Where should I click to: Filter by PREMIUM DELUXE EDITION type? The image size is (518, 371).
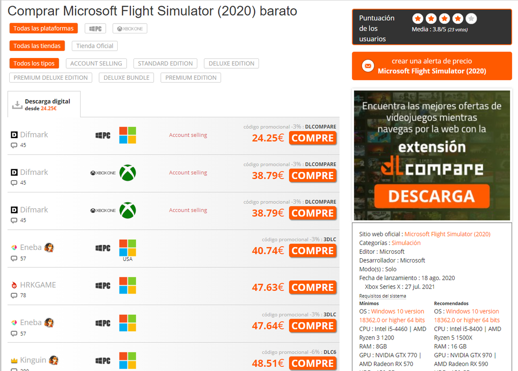[x=51, y=78]
